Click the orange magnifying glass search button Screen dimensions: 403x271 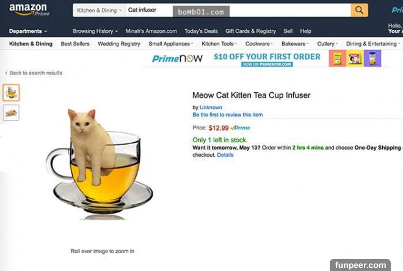click(359, 10)
